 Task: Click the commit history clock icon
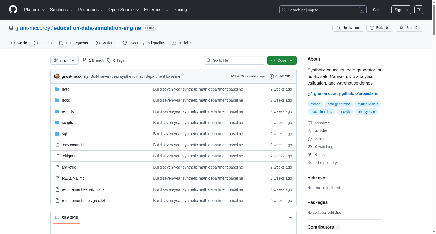pos(271,76)
